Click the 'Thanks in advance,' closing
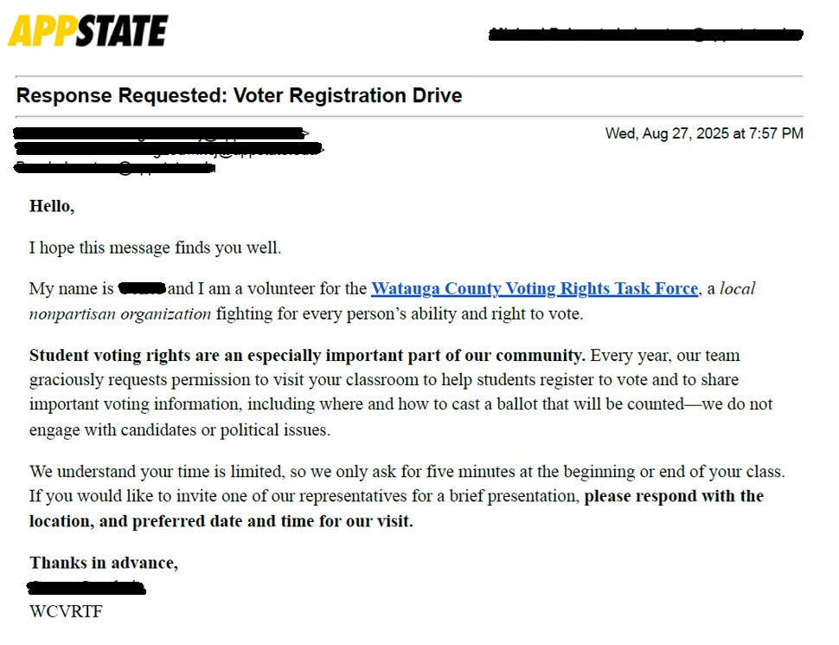 tap(104, 564)
